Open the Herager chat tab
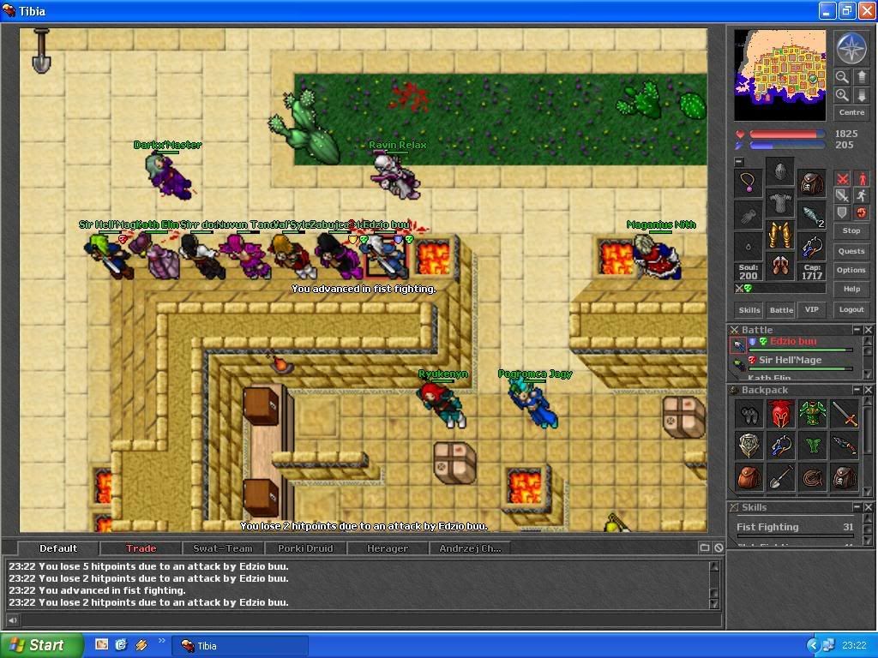 387,548
